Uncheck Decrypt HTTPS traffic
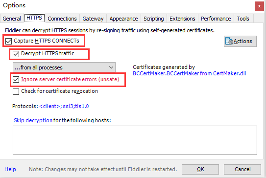Screen dimensions: 266x178 [x=16, y=54]
